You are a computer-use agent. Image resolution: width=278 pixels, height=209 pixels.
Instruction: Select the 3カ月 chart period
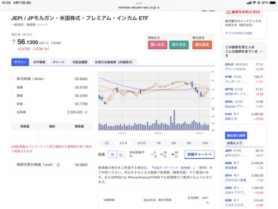click(123, 143)
